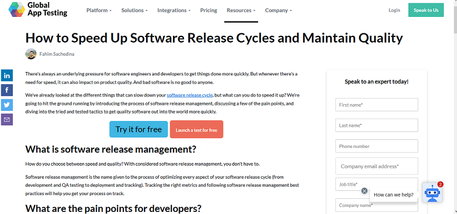Focus the Last name field
This screenshot has height=214, width=457.
coord(376,125)
